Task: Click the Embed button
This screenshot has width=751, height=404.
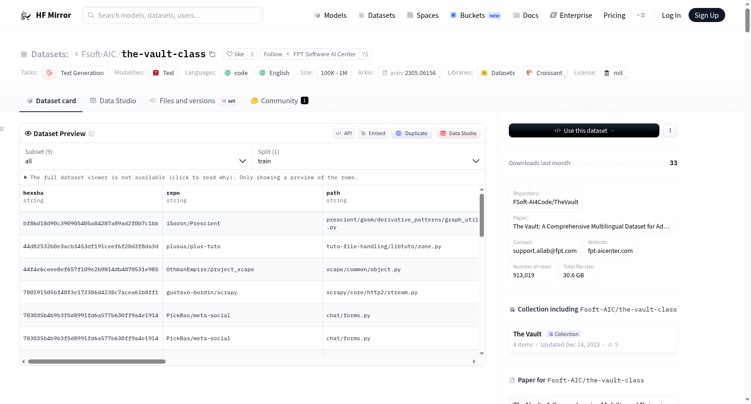Action: pos(372,133)
